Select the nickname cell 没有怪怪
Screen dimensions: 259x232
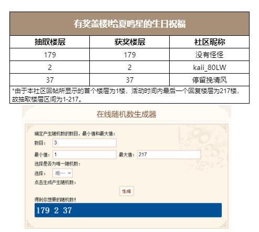(210, 55)
